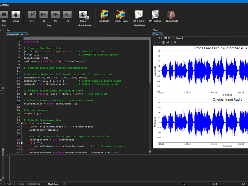Click the Files panel header
Image resolution: width=248 pixels, height=186 pixels.
coord(8,30)
